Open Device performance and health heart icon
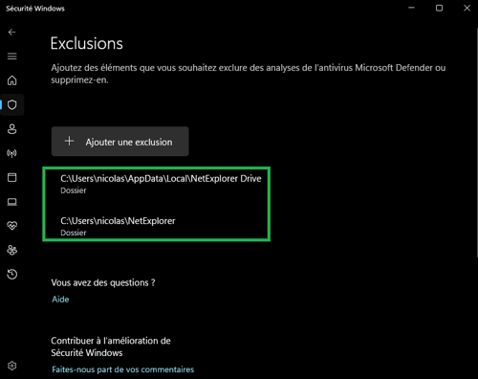478x379 pixels. pos(12,226)
